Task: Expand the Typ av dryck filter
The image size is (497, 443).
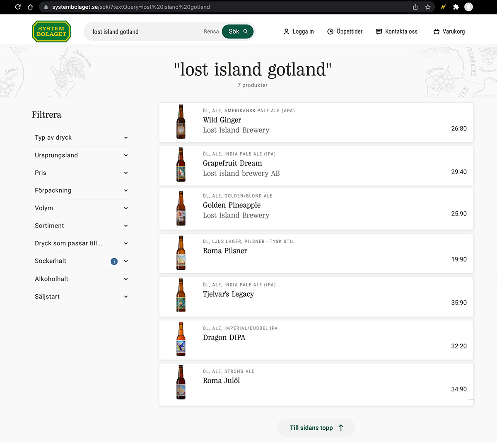Action: (x=82, y=138)
